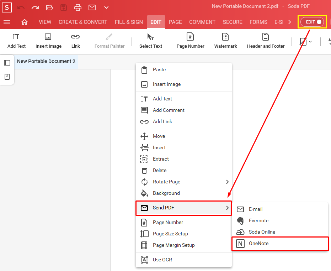
Task: Open Page Size Setup
Action: click(x=184, y=234)
